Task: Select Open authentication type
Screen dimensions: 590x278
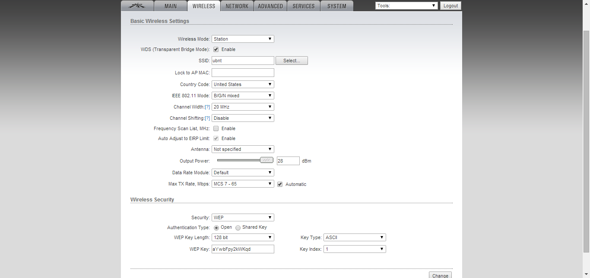Action: coord(216,227)
